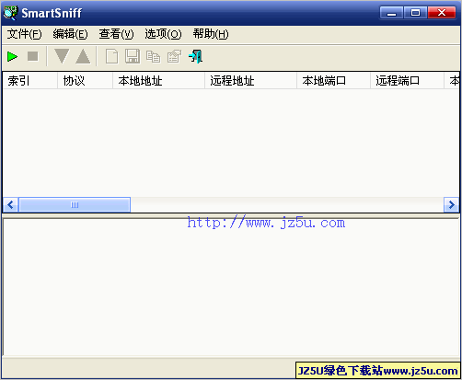Open the 帮助(H) menu

click(x=211, y=34)
